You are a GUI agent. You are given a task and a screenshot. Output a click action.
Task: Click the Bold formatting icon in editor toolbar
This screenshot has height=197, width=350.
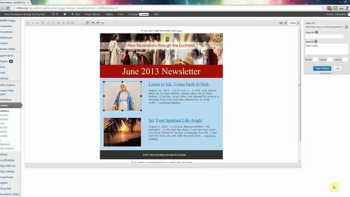(28, 23)
